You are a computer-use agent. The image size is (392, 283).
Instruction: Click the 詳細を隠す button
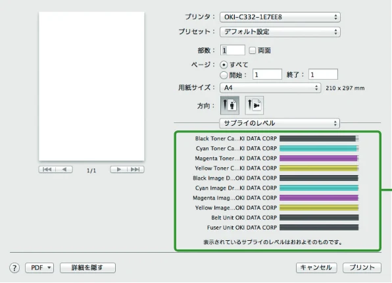(87, 268)
